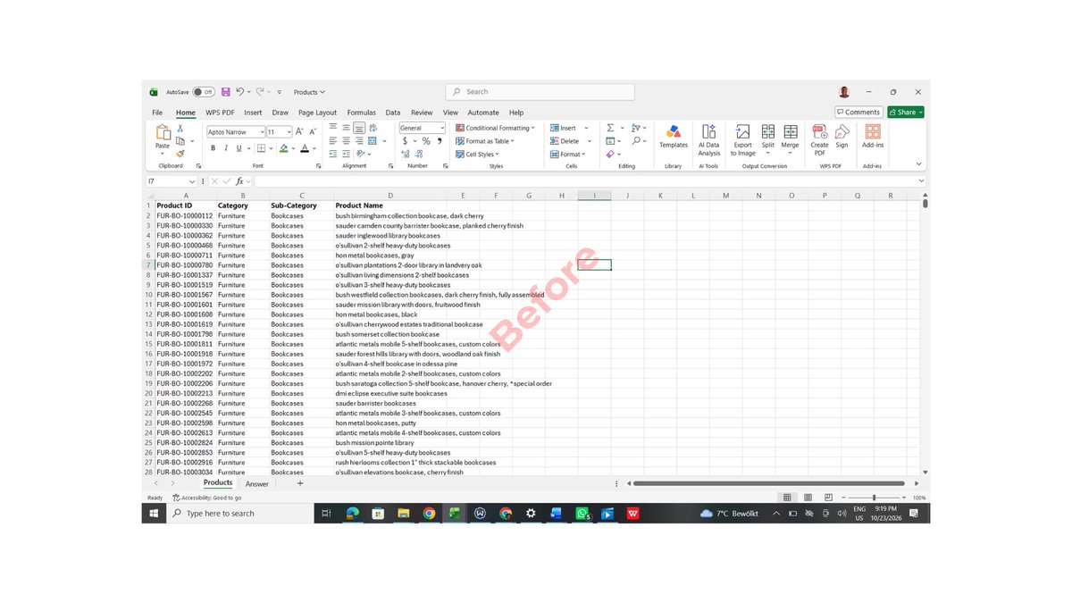Click the Comments button
Image resolution: width=1072 pixels, height=603 pixels.
pyautogui.click(x=858, y=113)
